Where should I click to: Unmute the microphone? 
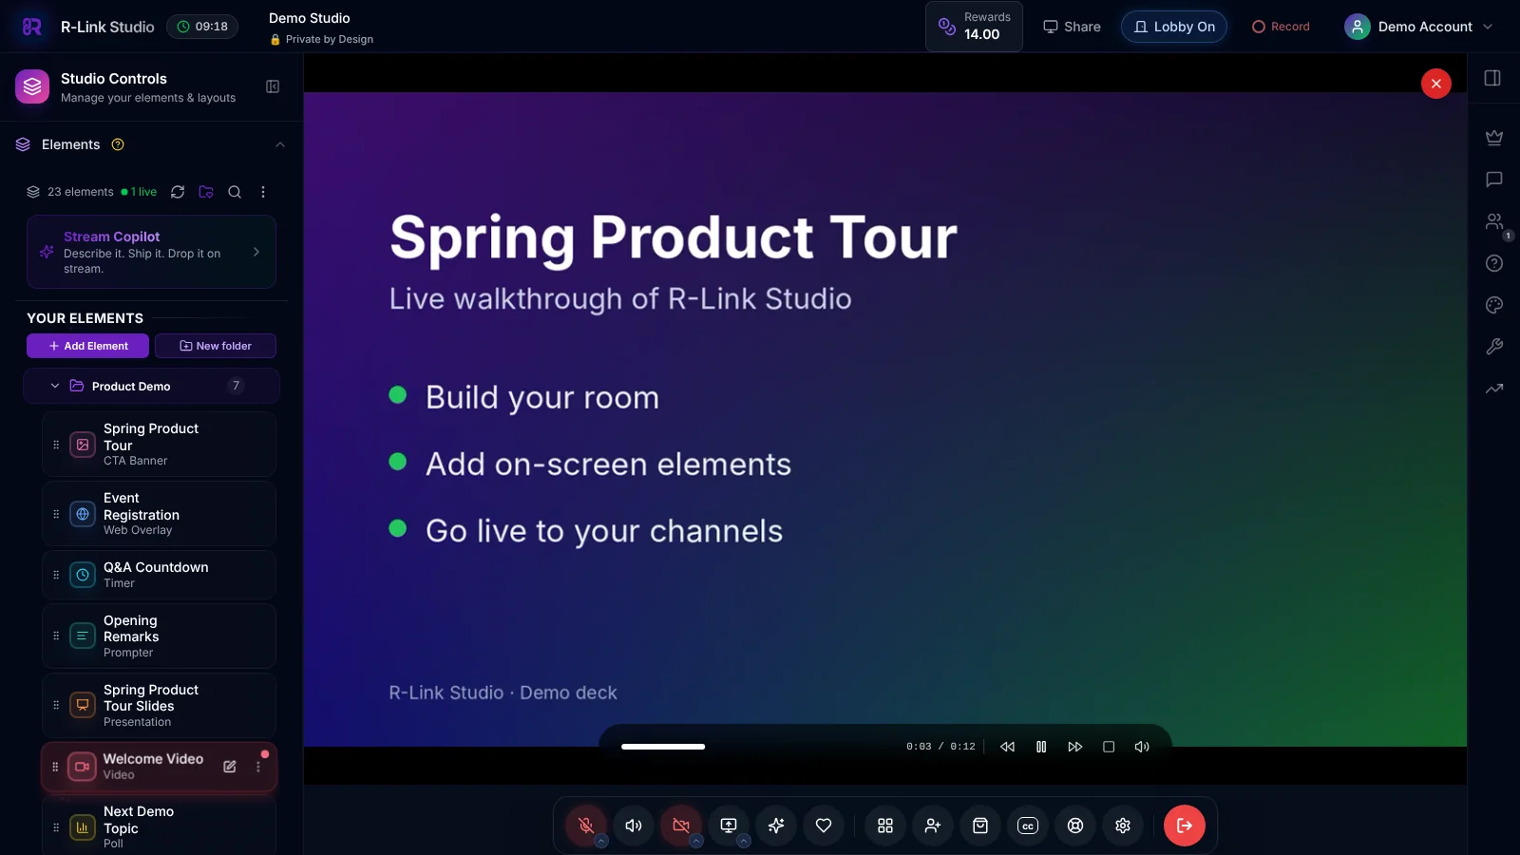(586, 826)
